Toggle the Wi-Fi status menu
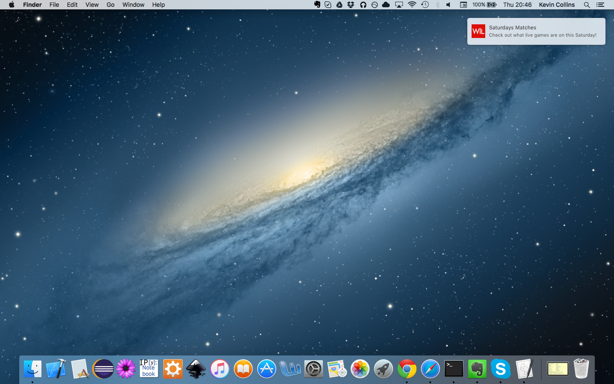Screen dimensions: 614x384 [412, 5]
